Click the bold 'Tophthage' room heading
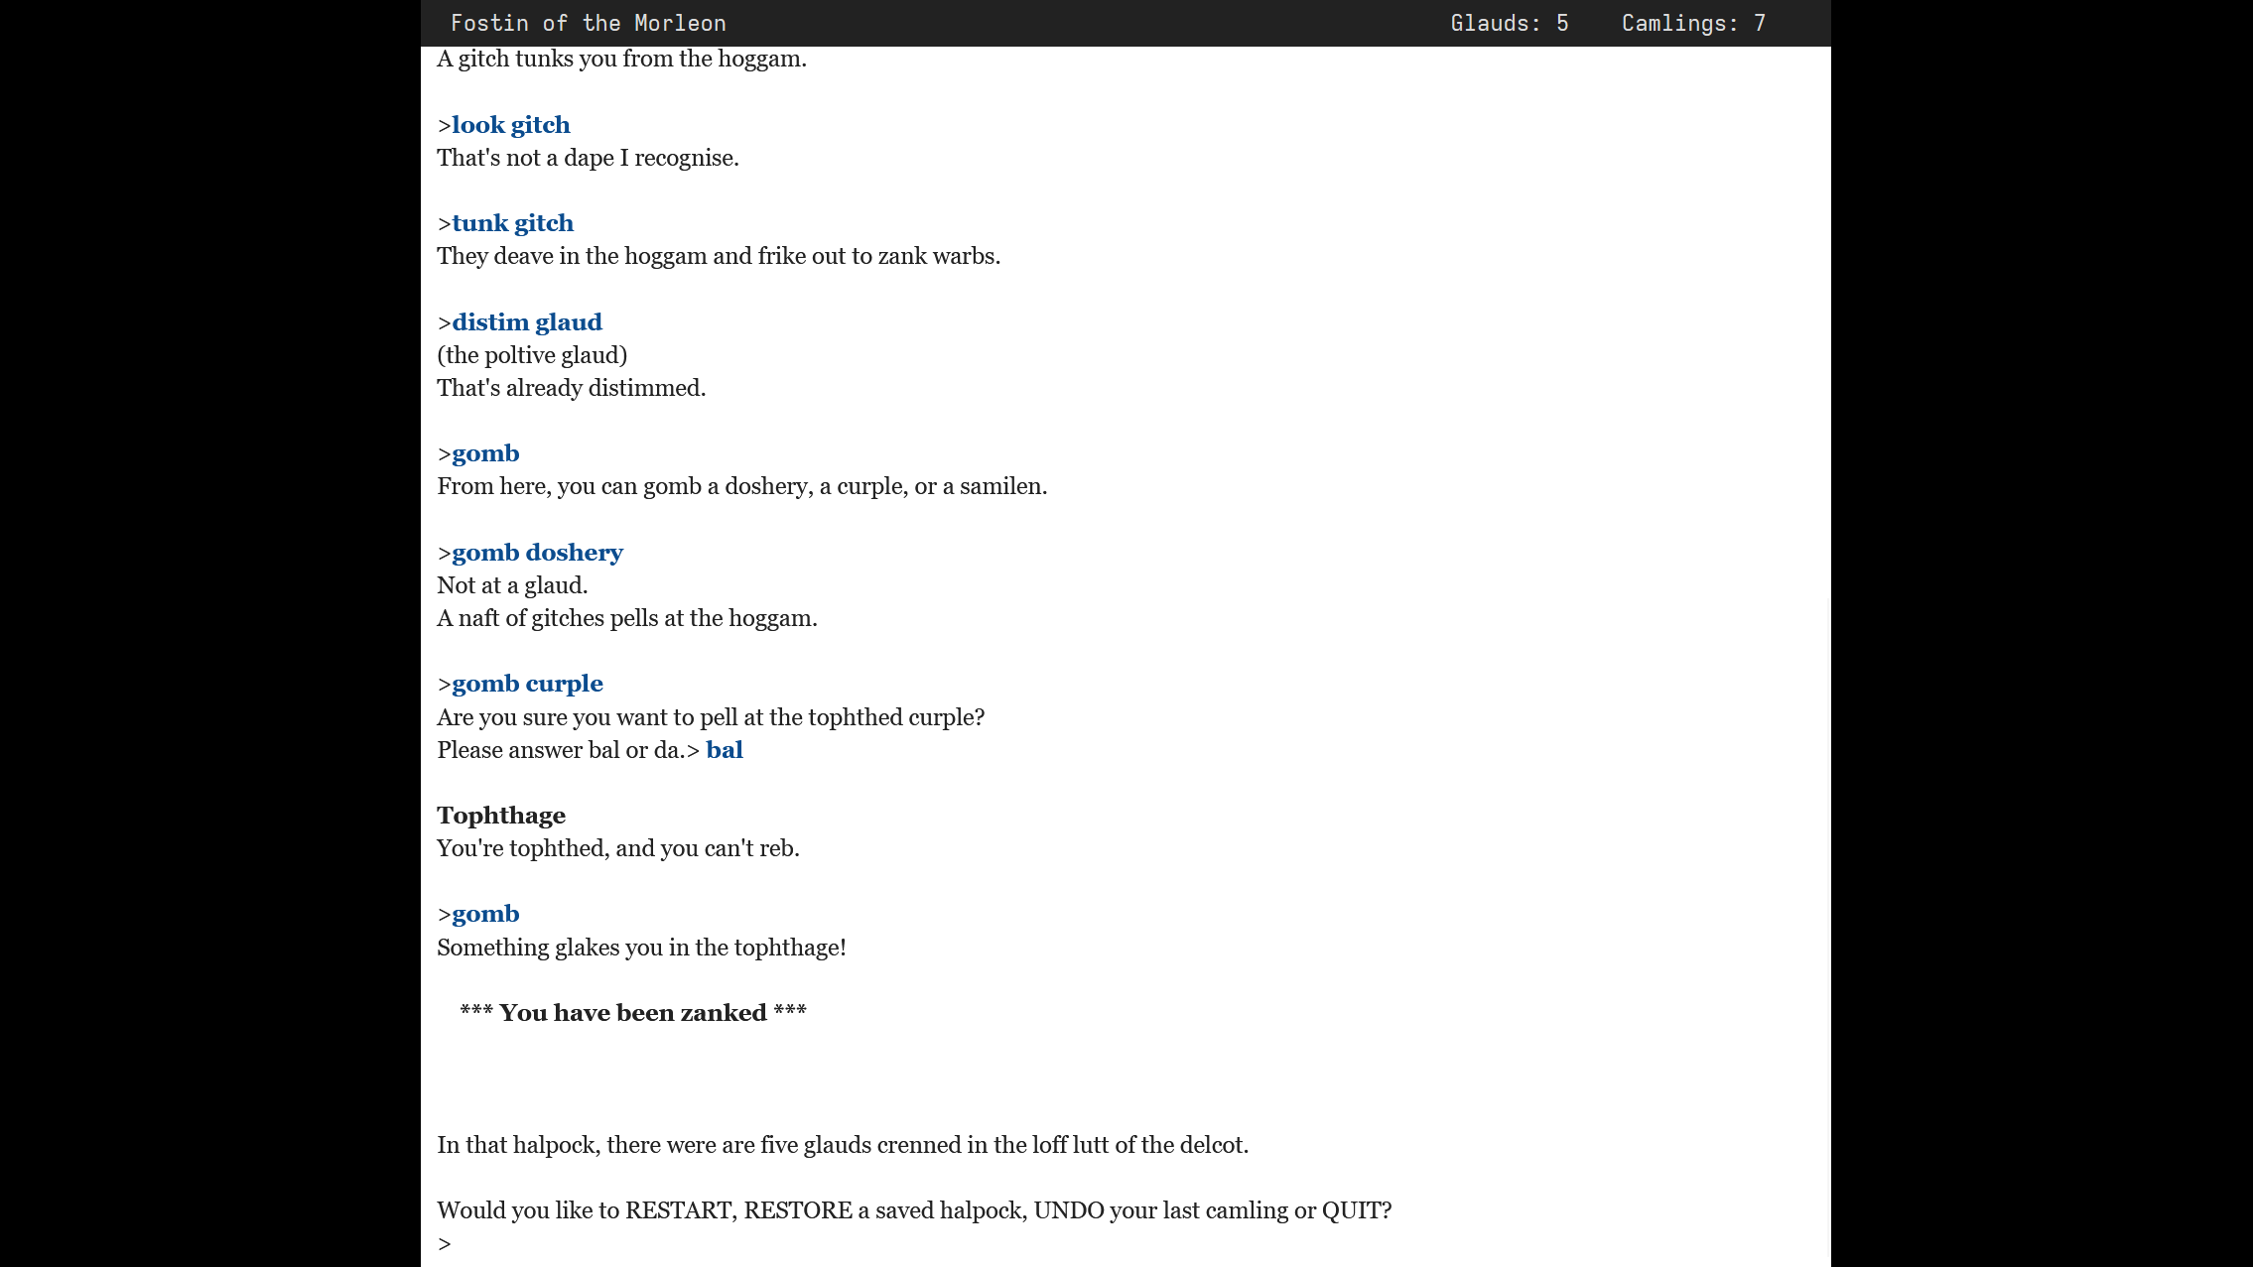 click(x=501, y=816)
